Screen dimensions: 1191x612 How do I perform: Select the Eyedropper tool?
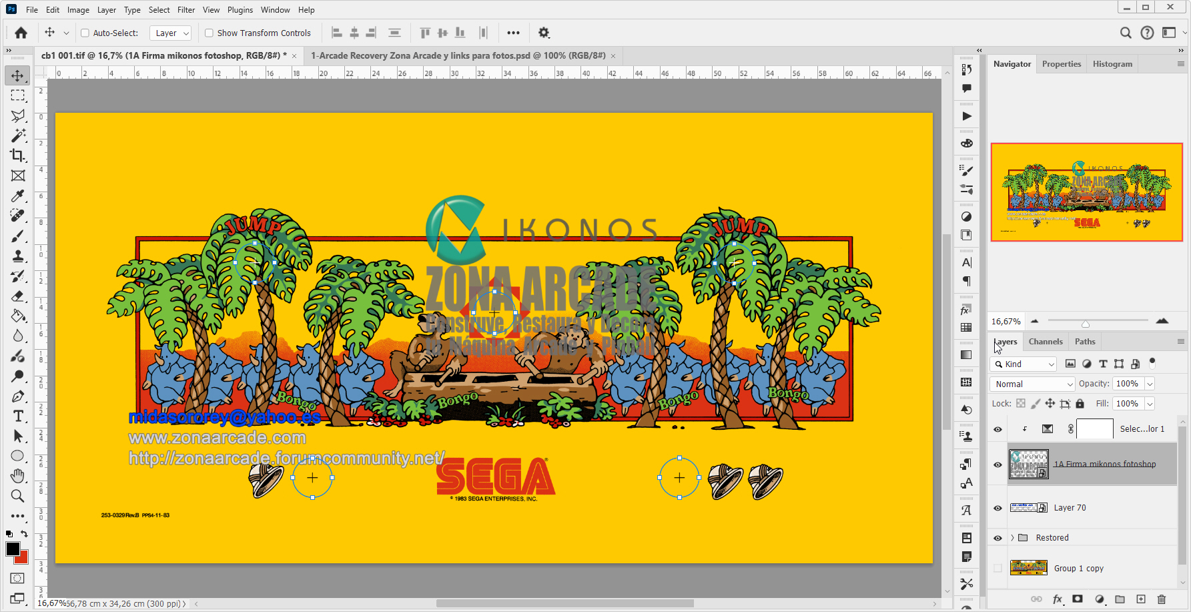(x=18, y=196)
